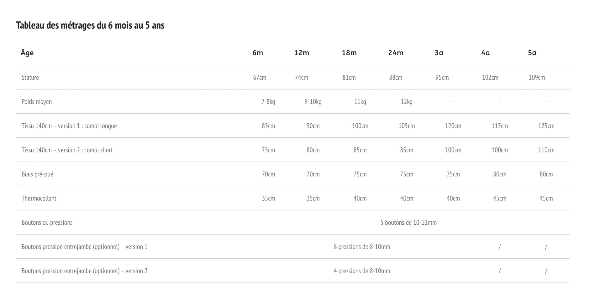Image resolution: width=610 pixels, height=295 pixels.
Task: Select the 18m age column header
Action: [x=349, y=53]
